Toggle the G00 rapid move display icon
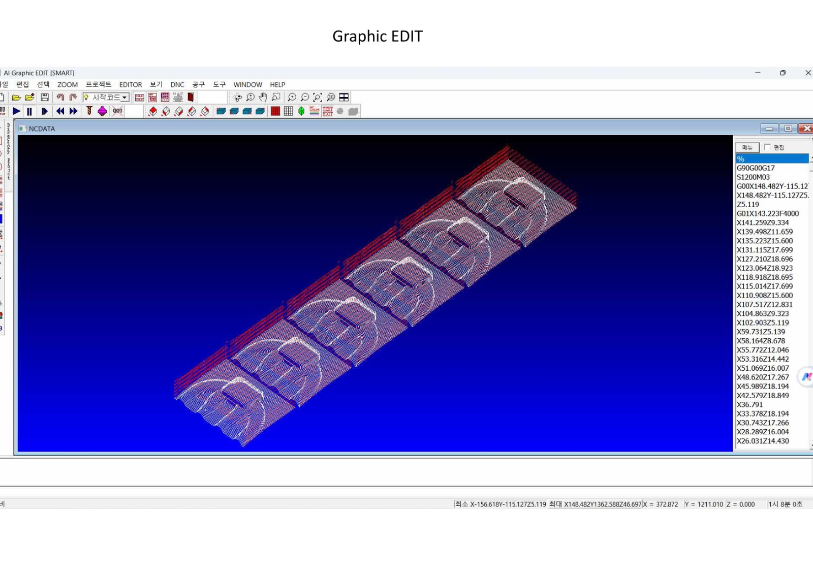 [118, 111]
